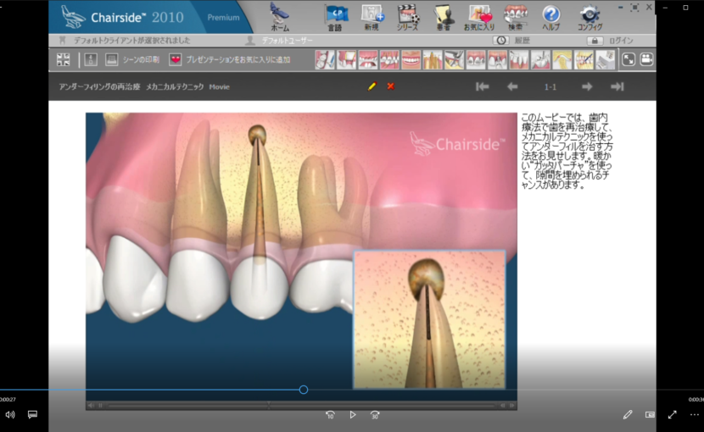Open the 患者 patient icon

coord(444,17)
